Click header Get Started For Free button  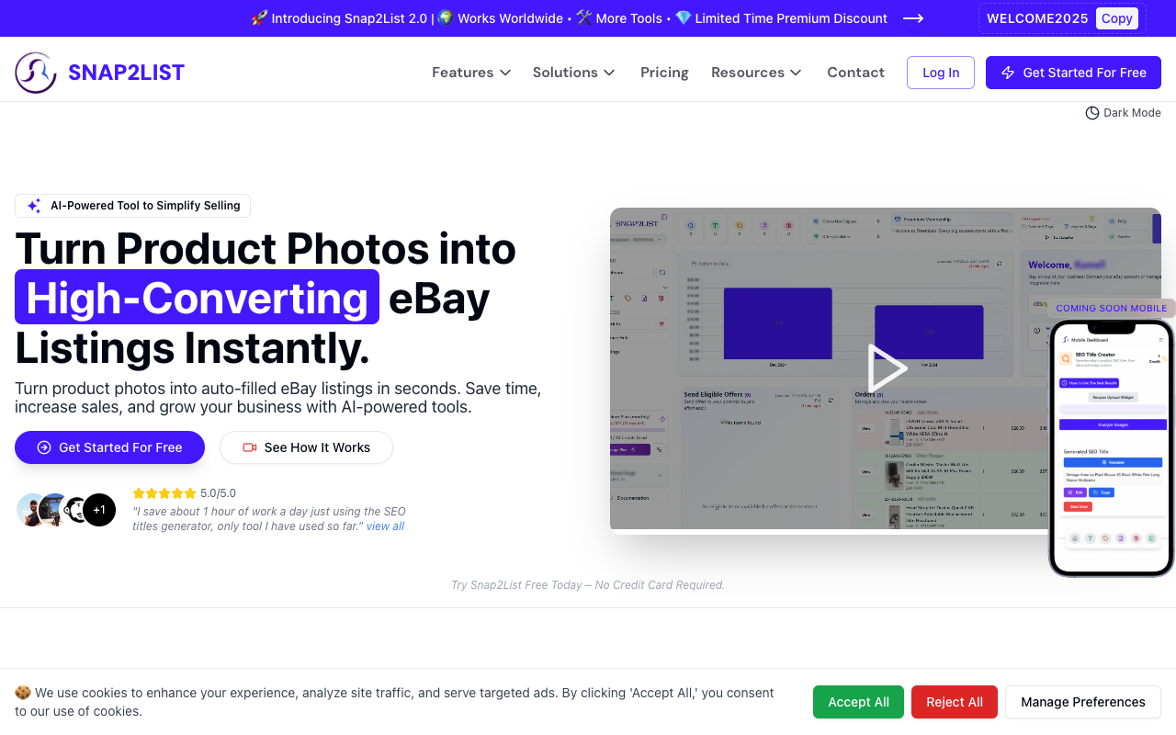[1073, 73]
